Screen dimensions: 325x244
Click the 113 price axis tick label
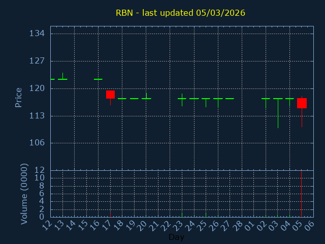click(37, 115)
